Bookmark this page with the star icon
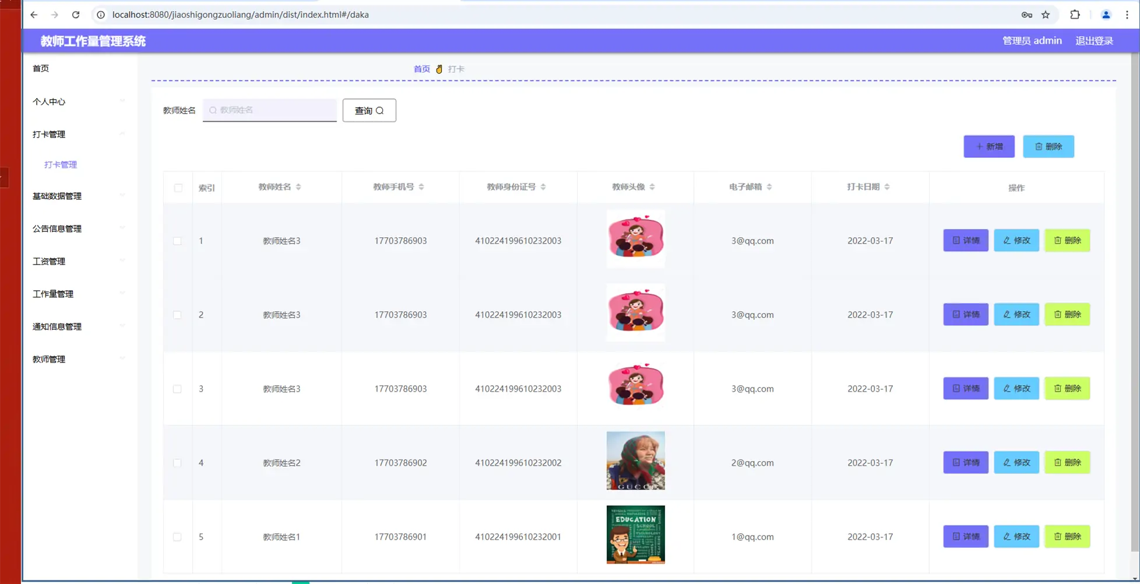 (x=1046, y=15)
